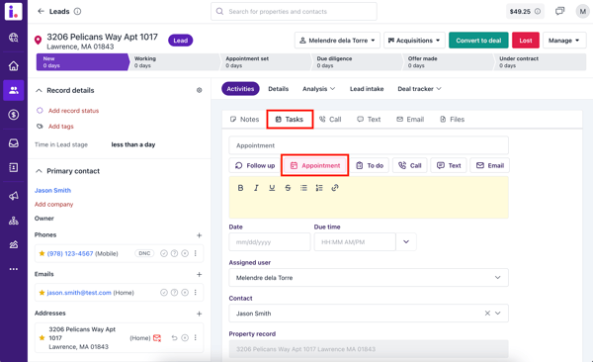The image size is (593, 362).
Task: Expand the Deal tracker menu
Action: click(x=419, y=89)
